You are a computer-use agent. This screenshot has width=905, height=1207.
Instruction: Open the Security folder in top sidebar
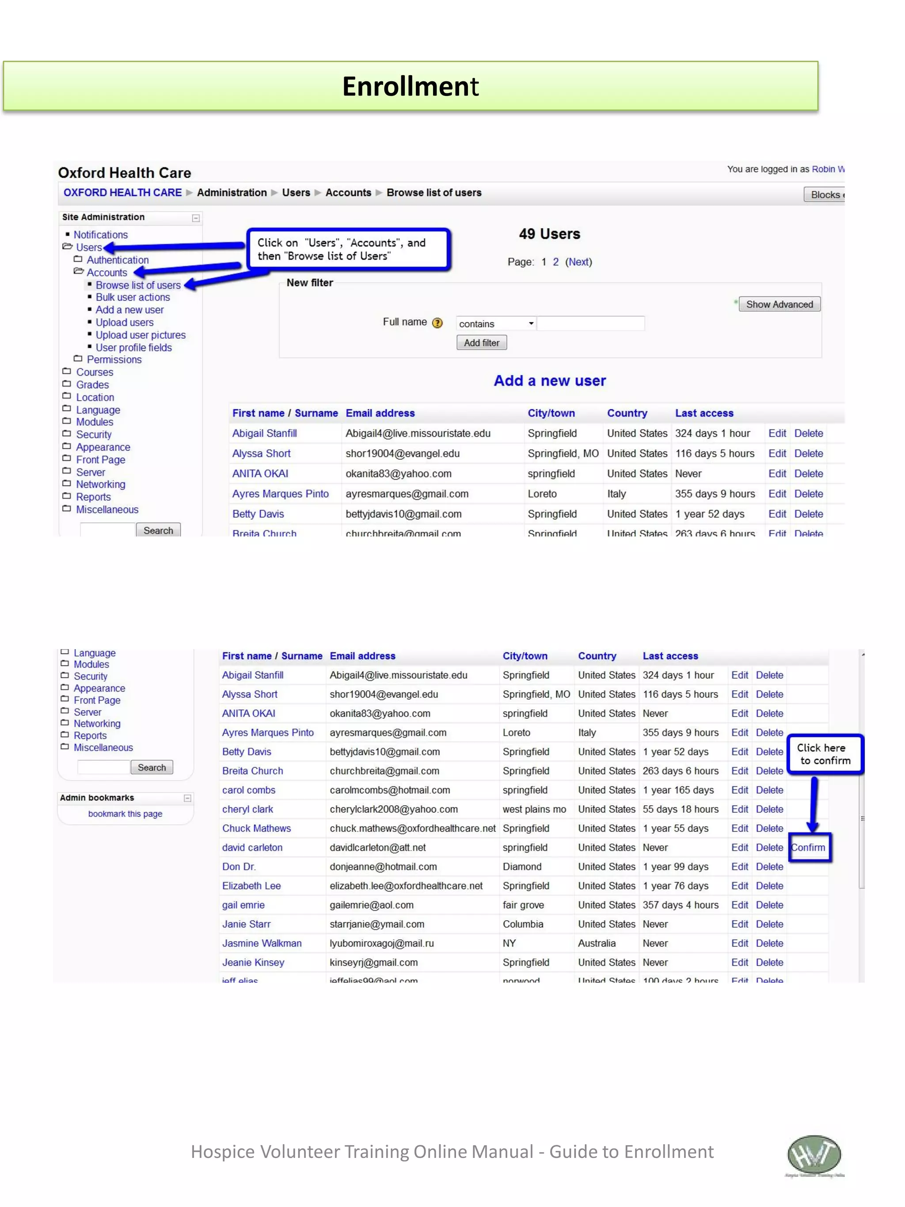pos(93,434)
